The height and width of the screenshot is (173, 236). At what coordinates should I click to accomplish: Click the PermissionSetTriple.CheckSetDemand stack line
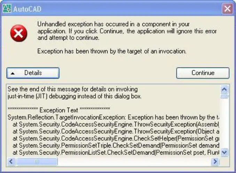(x=116, y=146)
